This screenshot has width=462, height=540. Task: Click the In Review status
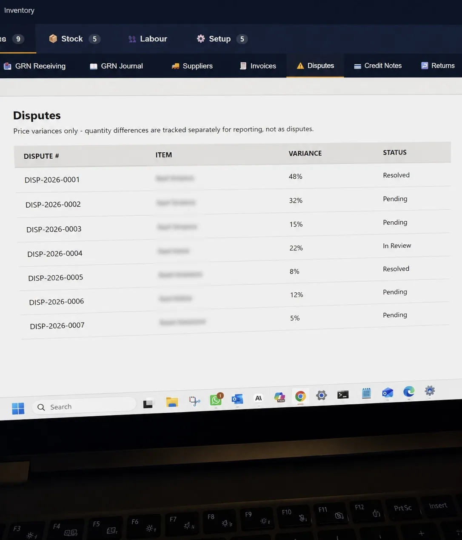pyautogui.click(x=397, y=246)
